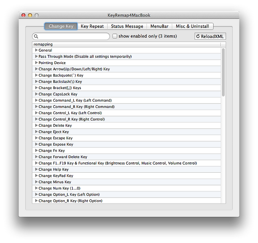This screenshot has height=243, width=258.
Task: Expand Change Escape Key triangle
Action: [36, 138]
